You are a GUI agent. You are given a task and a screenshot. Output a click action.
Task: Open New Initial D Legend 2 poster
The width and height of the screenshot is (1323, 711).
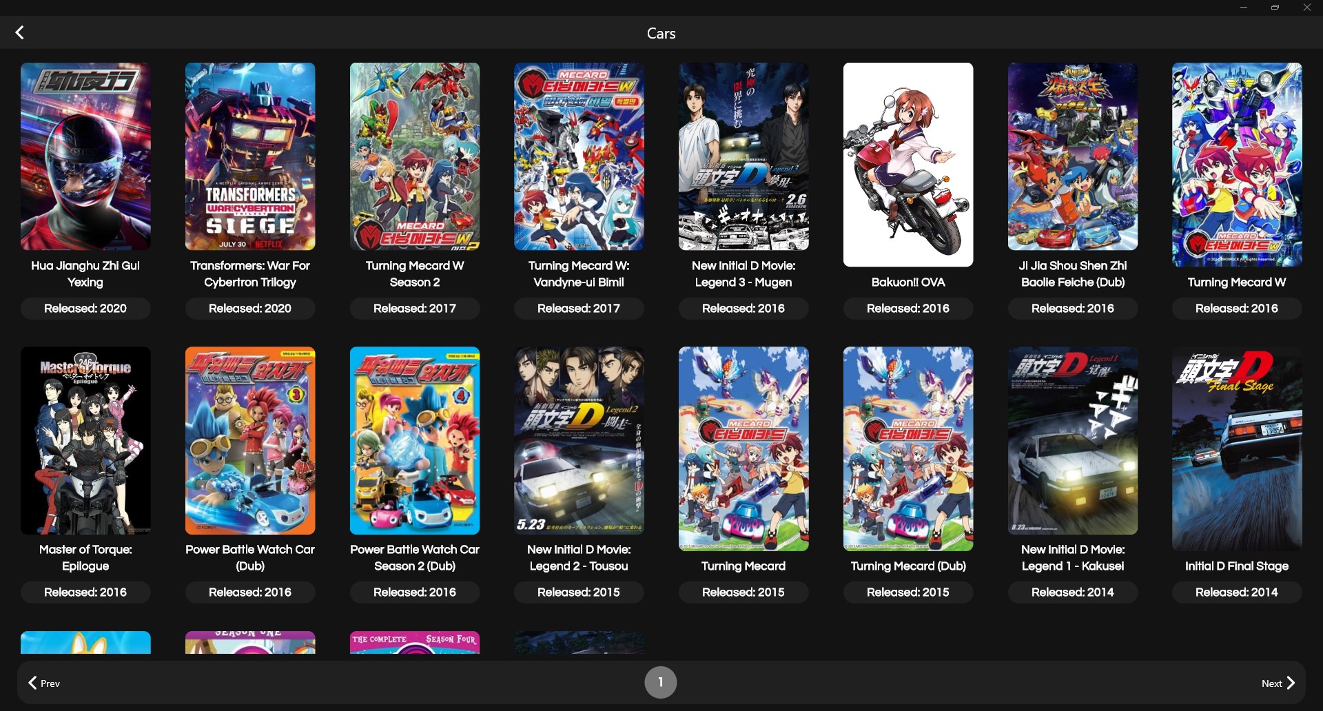pos(579,440)
